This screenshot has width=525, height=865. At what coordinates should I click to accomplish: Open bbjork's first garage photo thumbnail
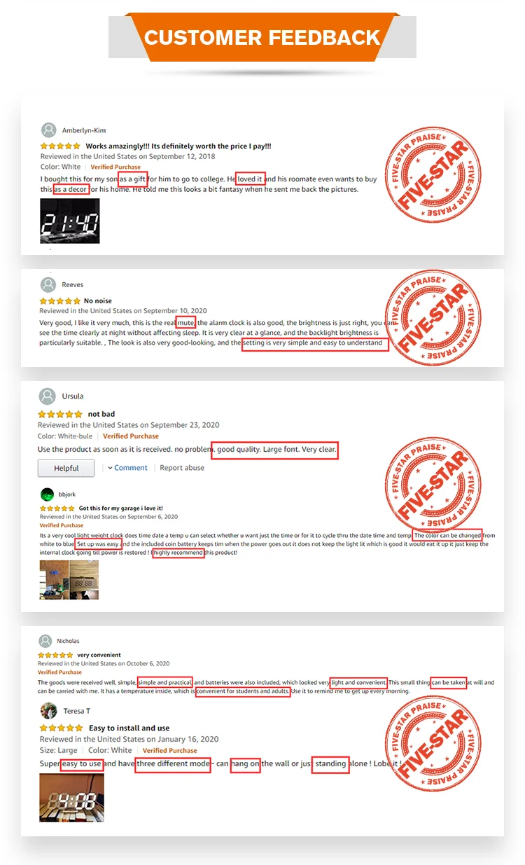pos(54,579)
